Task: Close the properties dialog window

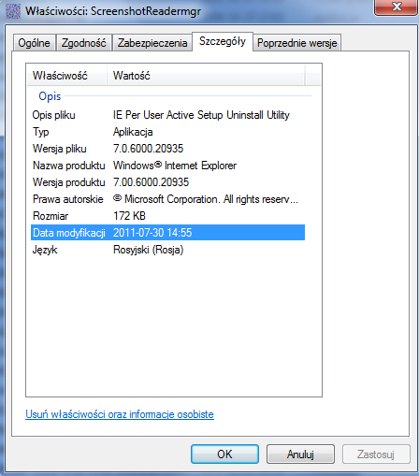Action: 397,7
